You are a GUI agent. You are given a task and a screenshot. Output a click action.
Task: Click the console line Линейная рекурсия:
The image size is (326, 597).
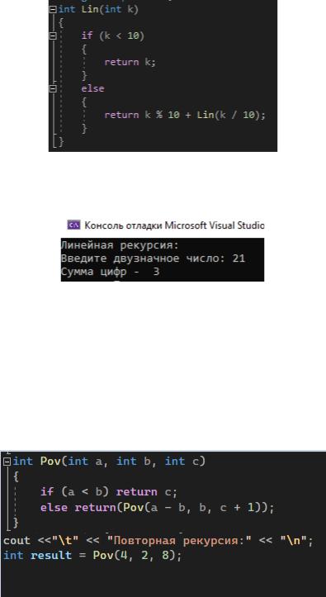pyautogui.click(x=120, y=245)
